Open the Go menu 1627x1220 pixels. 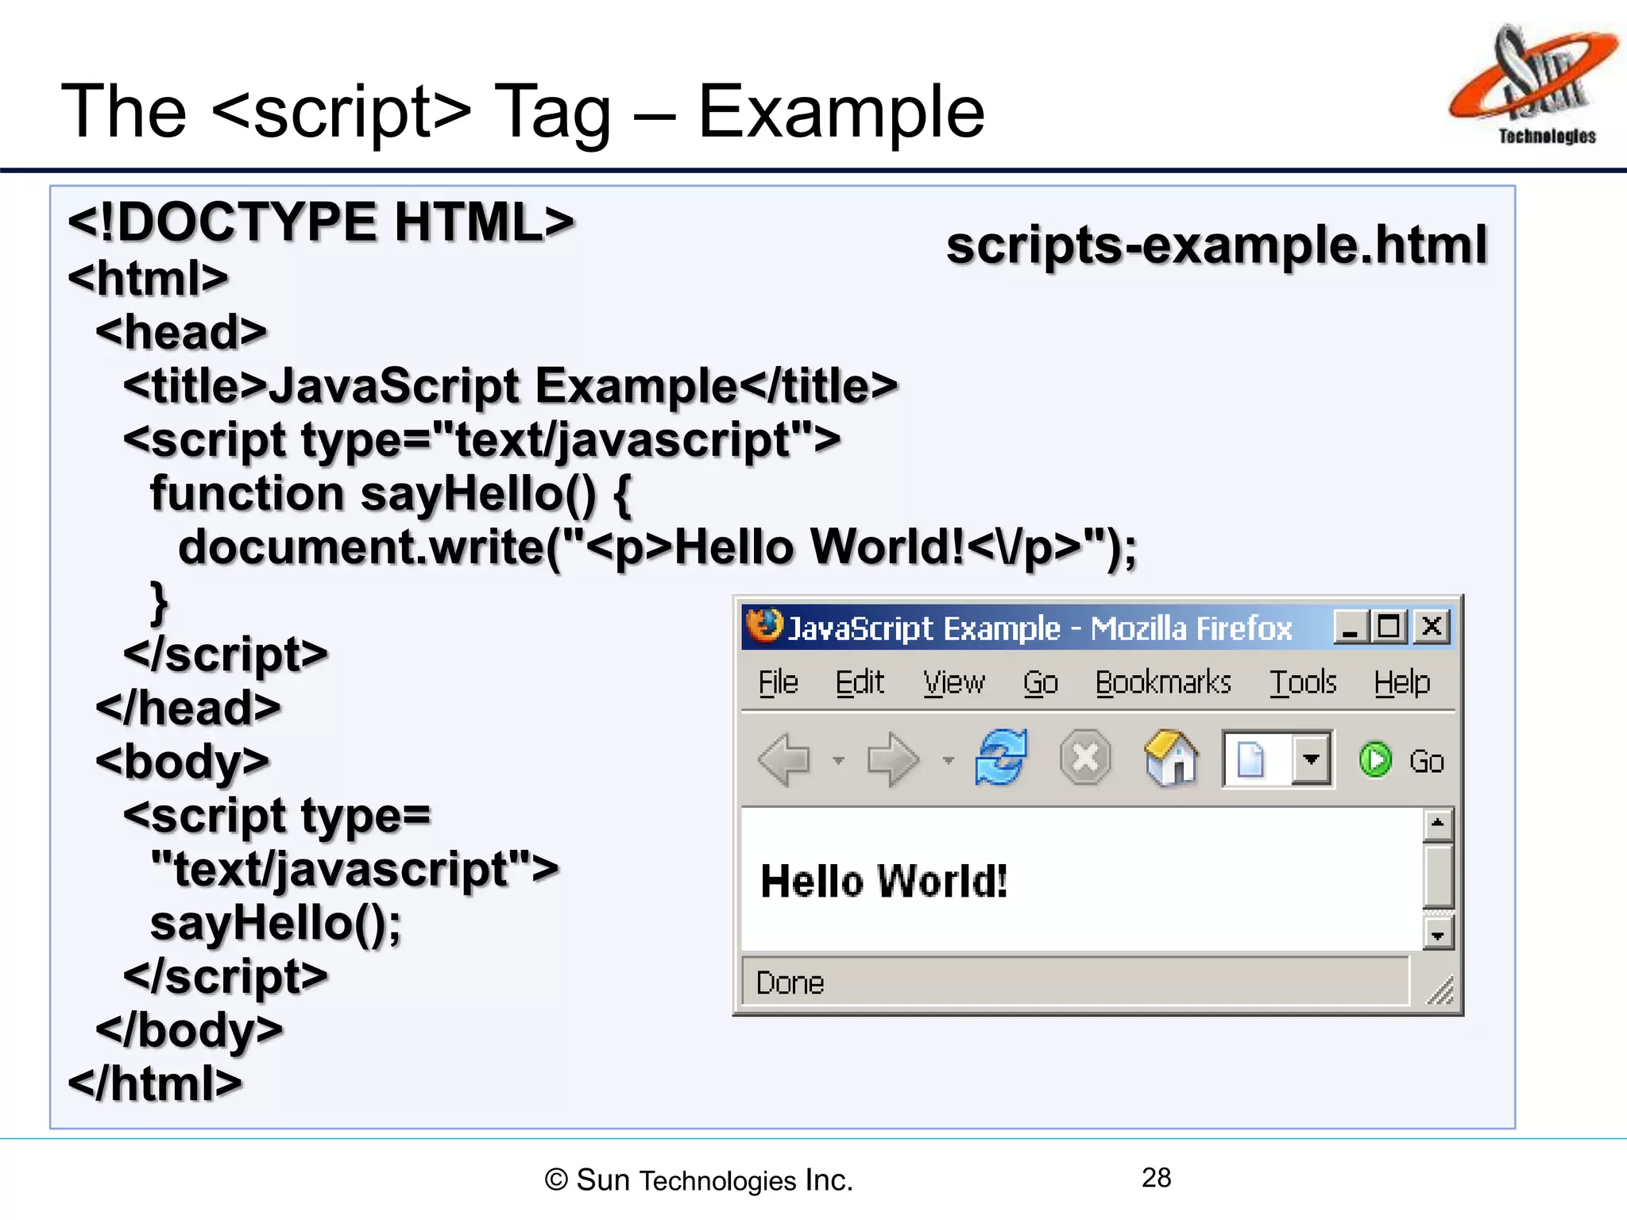[1041, 682]
